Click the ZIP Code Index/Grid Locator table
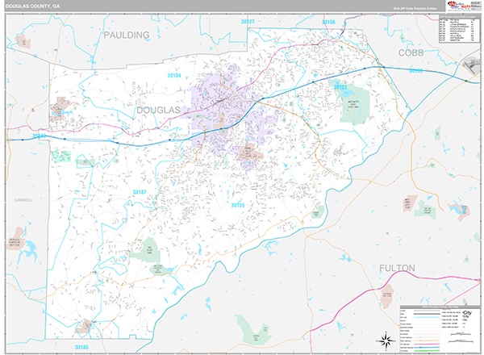 [460, 28]
